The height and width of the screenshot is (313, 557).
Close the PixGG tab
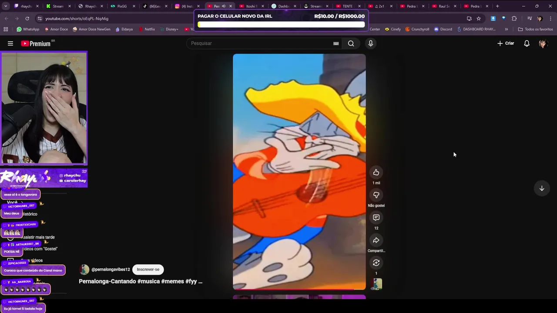pyautogui.click(x=134, y=6)
